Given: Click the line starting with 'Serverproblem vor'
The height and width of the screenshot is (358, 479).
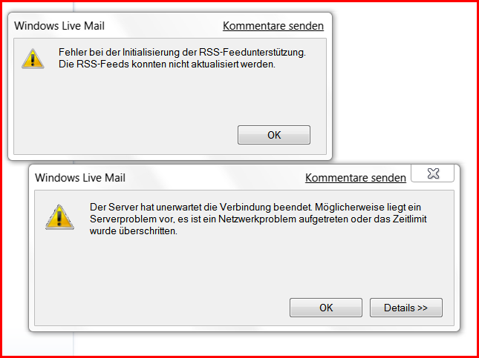Looking at the screenshot, I should point(258,219).
